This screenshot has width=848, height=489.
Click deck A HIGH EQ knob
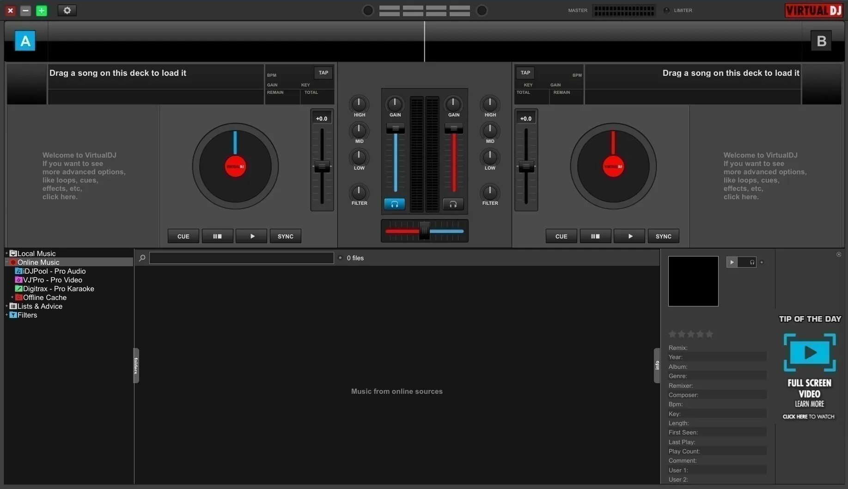pos(359,104)
